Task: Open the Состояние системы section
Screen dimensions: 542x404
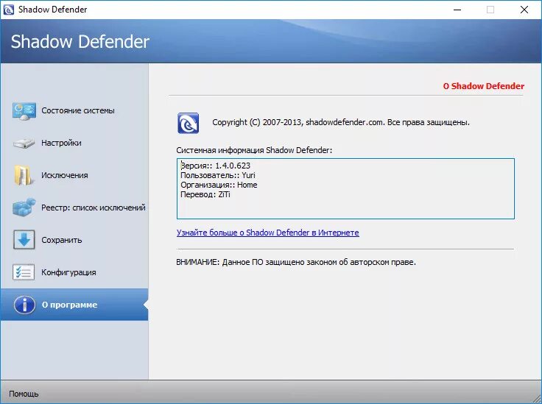Action: click(x=78, y=110)
